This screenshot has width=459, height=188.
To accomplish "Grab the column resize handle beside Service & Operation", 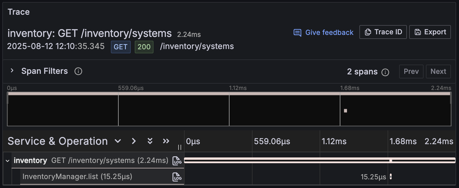I will pos(180,147).
